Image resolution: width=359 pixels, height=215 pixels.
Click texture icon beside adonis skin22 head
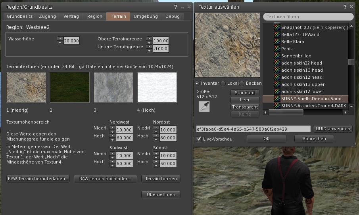coord(277,63)
